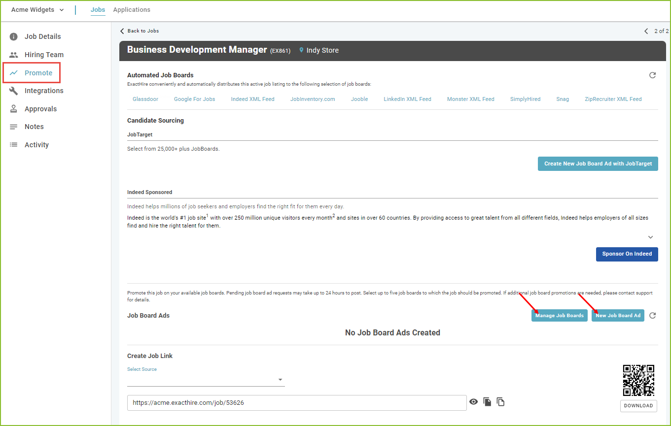Viewport: 671px width, 426px height.
Task: Open the Glassdoor job board link
Action: 145,99
